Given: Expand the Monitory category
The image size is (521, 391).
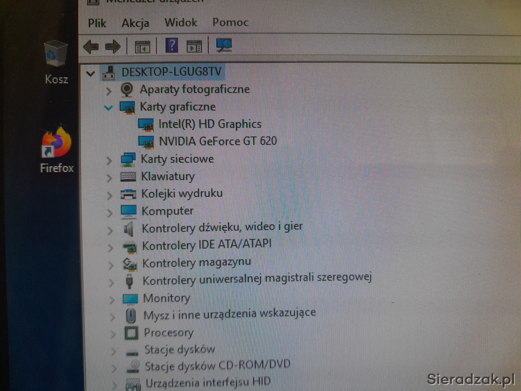Looking at the screenshot, I should point(112,300).
